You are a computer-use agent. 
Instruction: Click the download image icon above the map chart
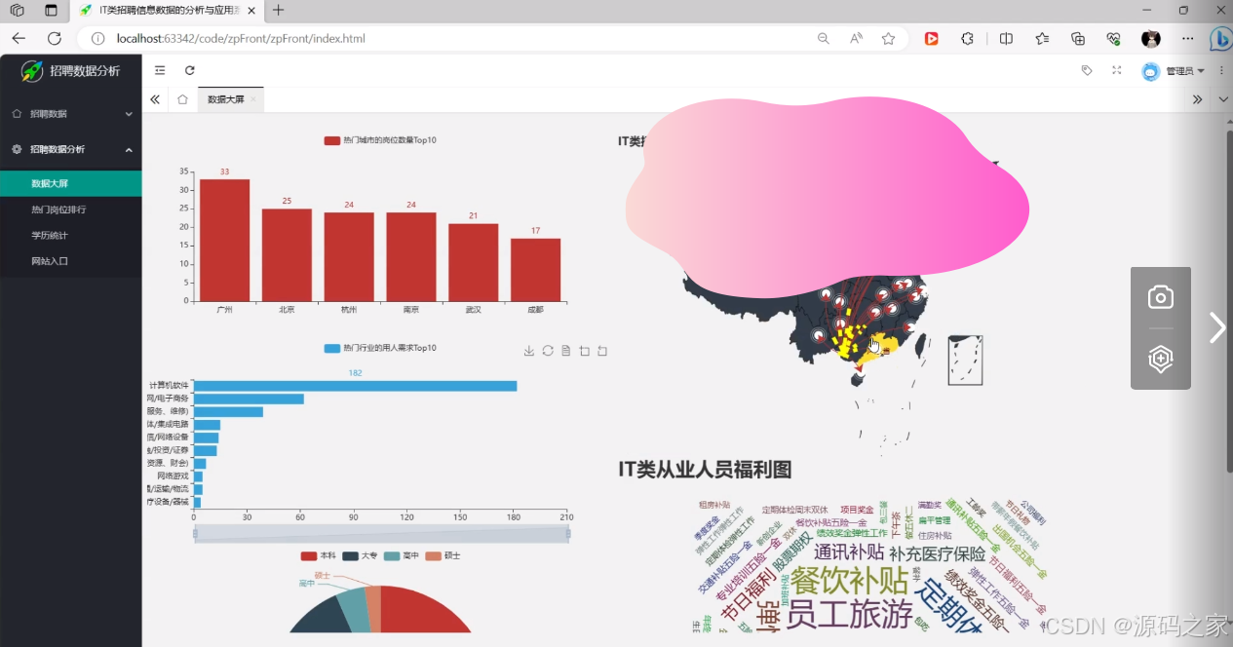[529, 351]
